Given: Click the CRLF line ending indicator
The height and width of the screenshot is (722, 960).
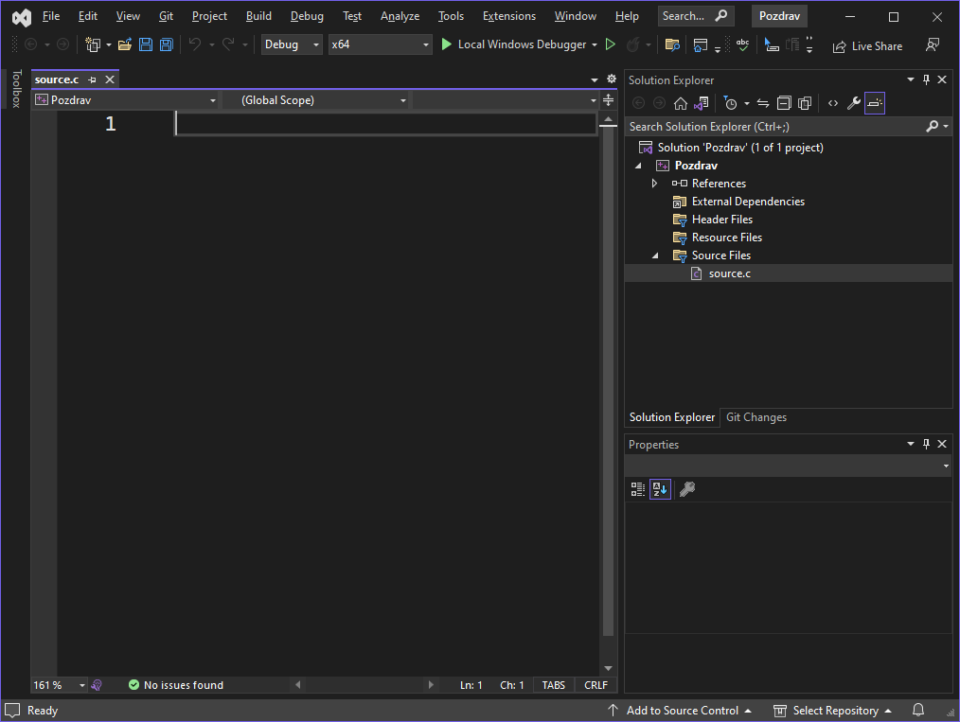Looking at the screenshot, I should (596, 685).
